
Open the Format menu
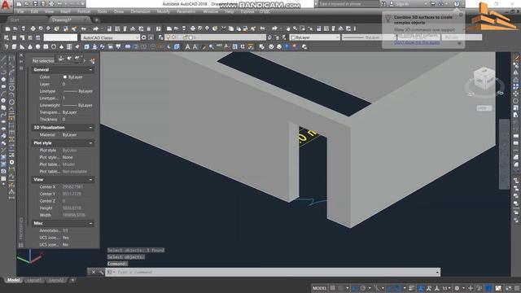coord(84,11)
